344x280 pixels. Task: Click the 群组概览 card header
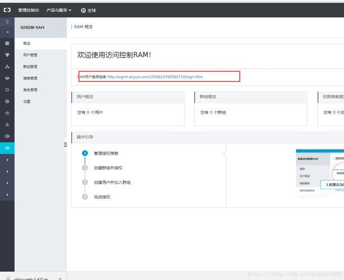[x=251, y=97]
